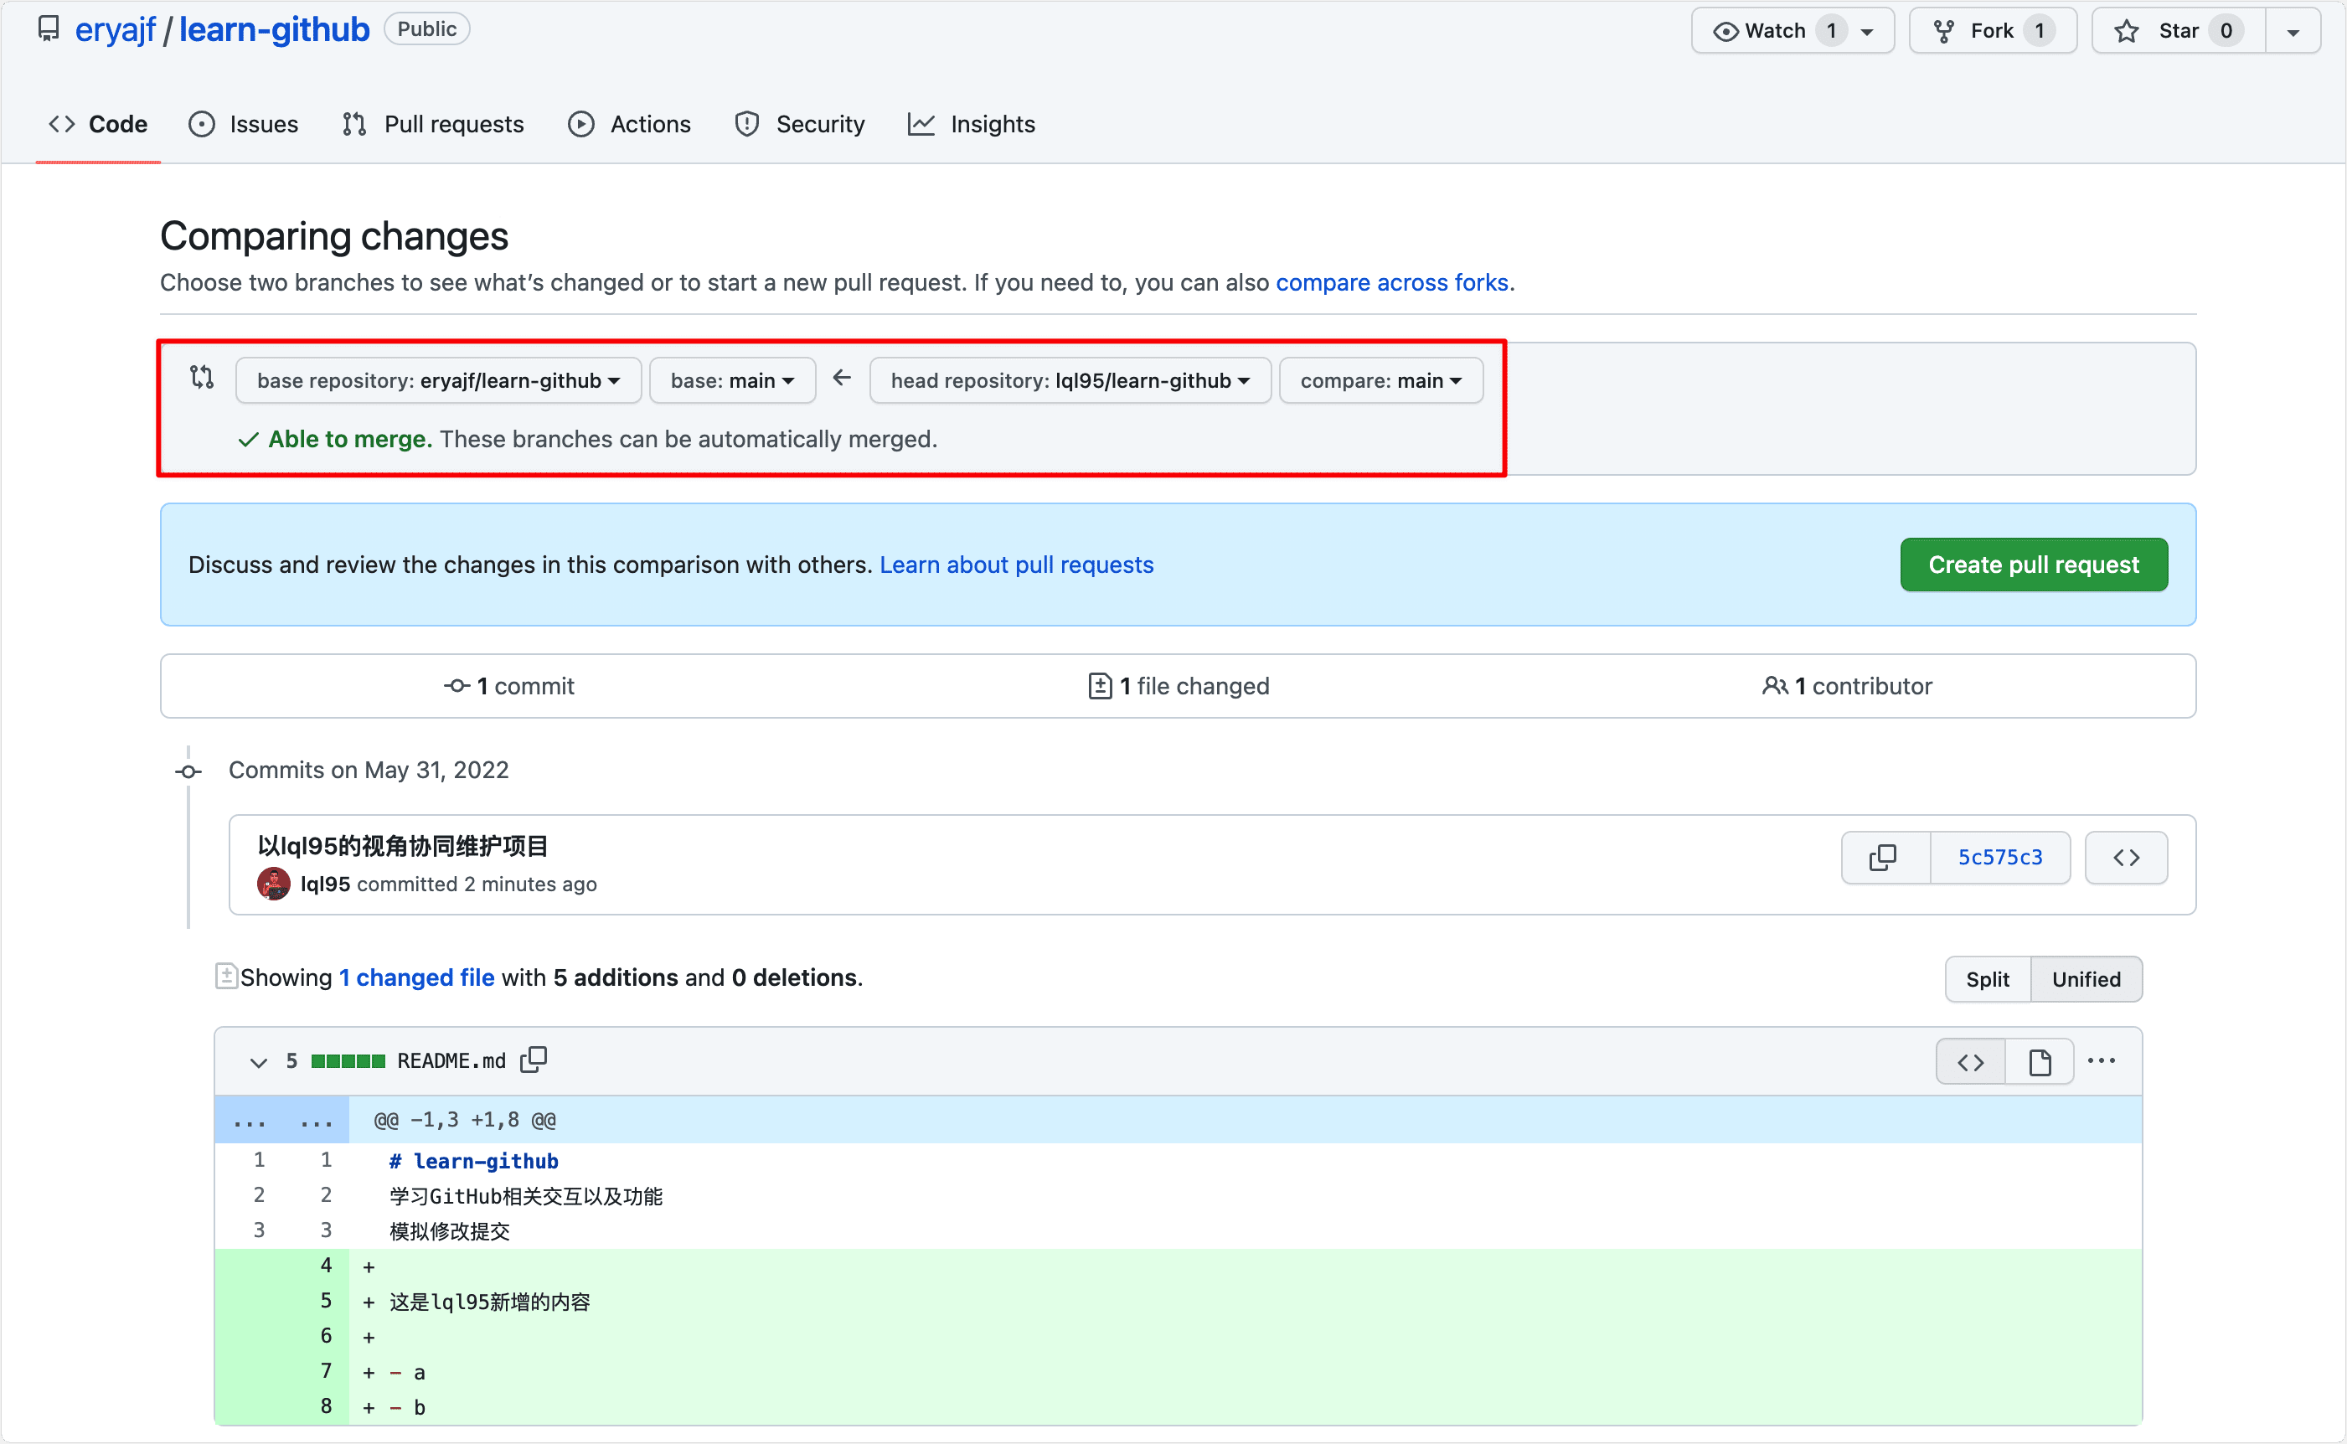Viewport: 2347px width, 1444px height.
Task: Open commit 5c575c3
Action: (x=1999, y=857)
